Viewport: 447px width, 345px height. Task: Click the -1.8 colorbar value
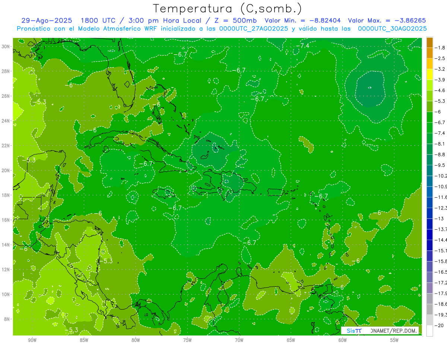coord(440,48)
